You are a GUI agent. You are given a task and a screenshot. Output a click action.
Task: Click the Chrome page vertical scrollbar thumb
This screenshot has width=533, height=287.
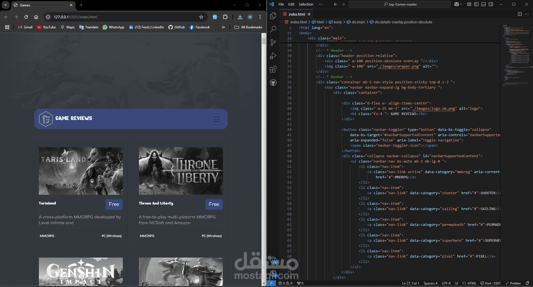click(x=264, y=41)
